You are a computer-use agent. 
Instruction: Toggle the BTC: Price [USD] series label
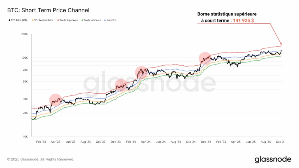click(19, 20)
